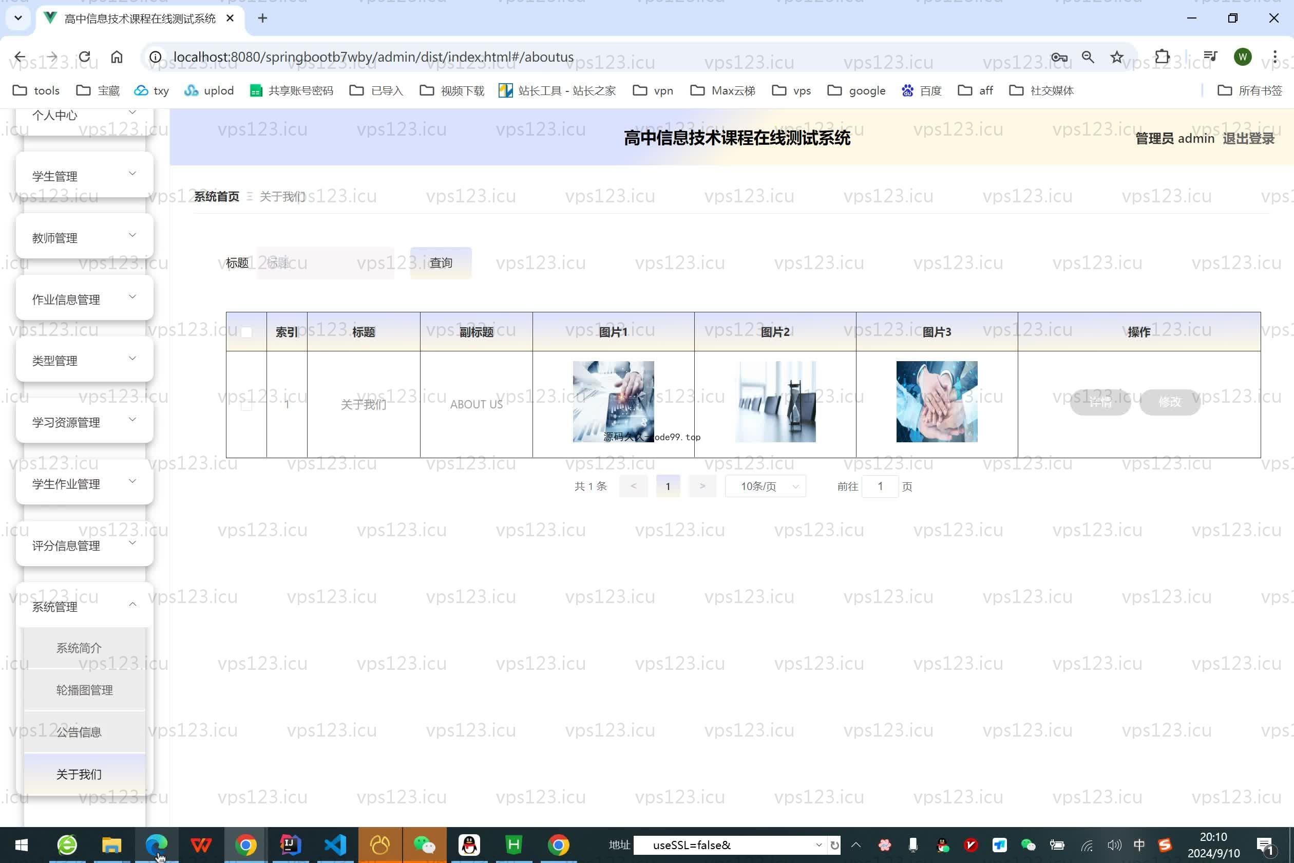Open the notification center icon
This screenshot has width=1294, height=863.
(1266, 846)
